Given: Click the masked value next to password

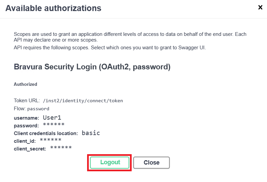Looking at the screenshot, I should tap(54, 125).
